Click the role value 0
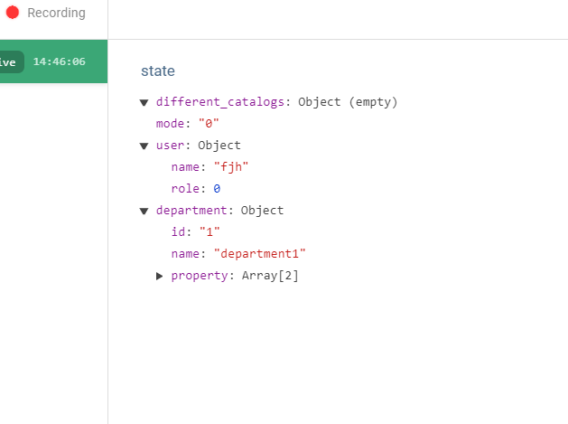Image resolution: width=568 pixels, height=424 pixels. [217, 189]
